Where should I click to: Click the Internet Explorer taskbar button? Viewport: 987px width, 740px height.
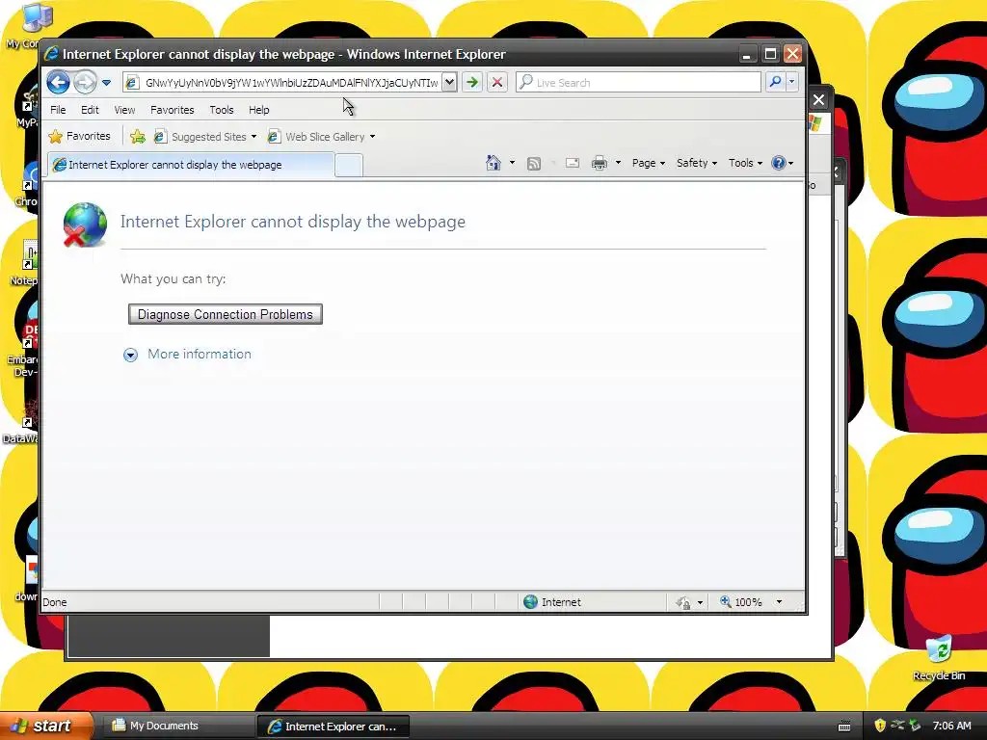pos(333,727)
